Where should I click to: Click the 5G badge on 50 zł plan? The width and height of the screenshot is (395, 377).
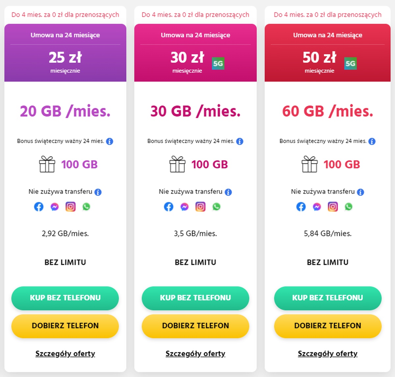tap(350, 64)
